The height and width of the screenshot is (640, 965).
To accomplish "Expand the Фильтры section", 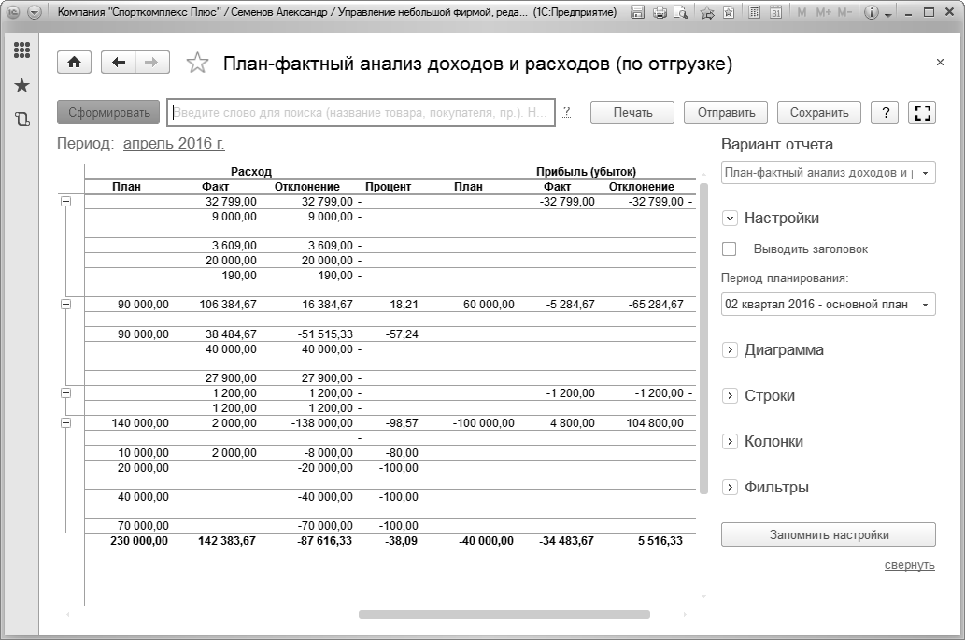I will coord(730,488).
